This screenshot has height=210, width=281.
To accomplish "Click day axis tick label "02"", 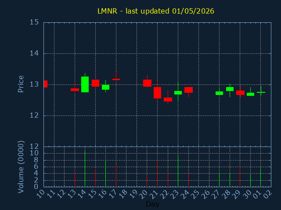I will point(268,194).
